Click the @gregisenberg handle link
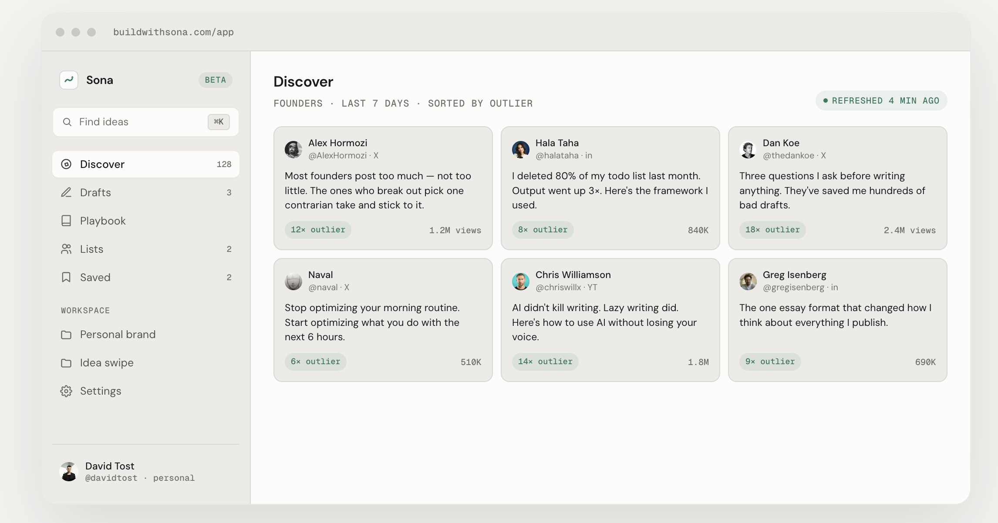The width and height of the screenshot is (998, 523). pyautogui.click(x=793, y=287)
